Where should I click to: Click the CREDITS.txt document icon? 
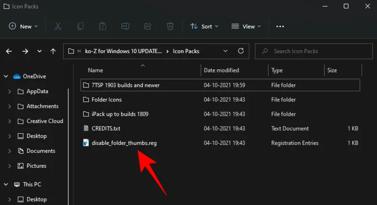(x=86, y=128)
